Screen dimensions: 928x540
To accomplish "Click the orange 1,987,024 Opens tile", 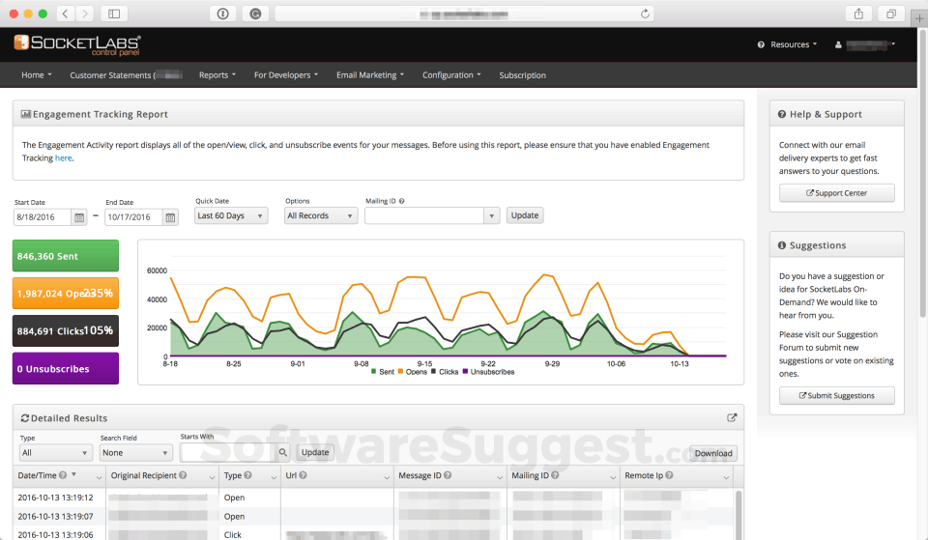I will coord(65,294).
